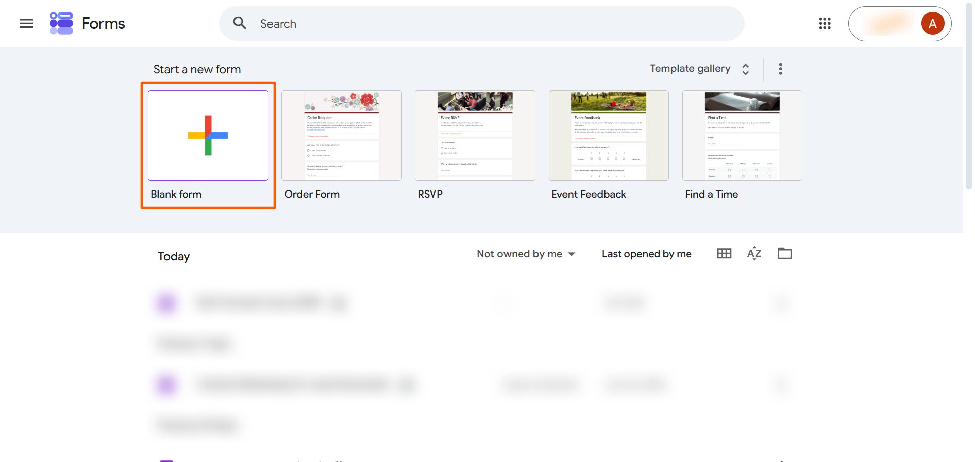Click the "Event Feedback" label
Viewport: 975px width, 462px height.
pyautogui.click(x=589, y=194)
